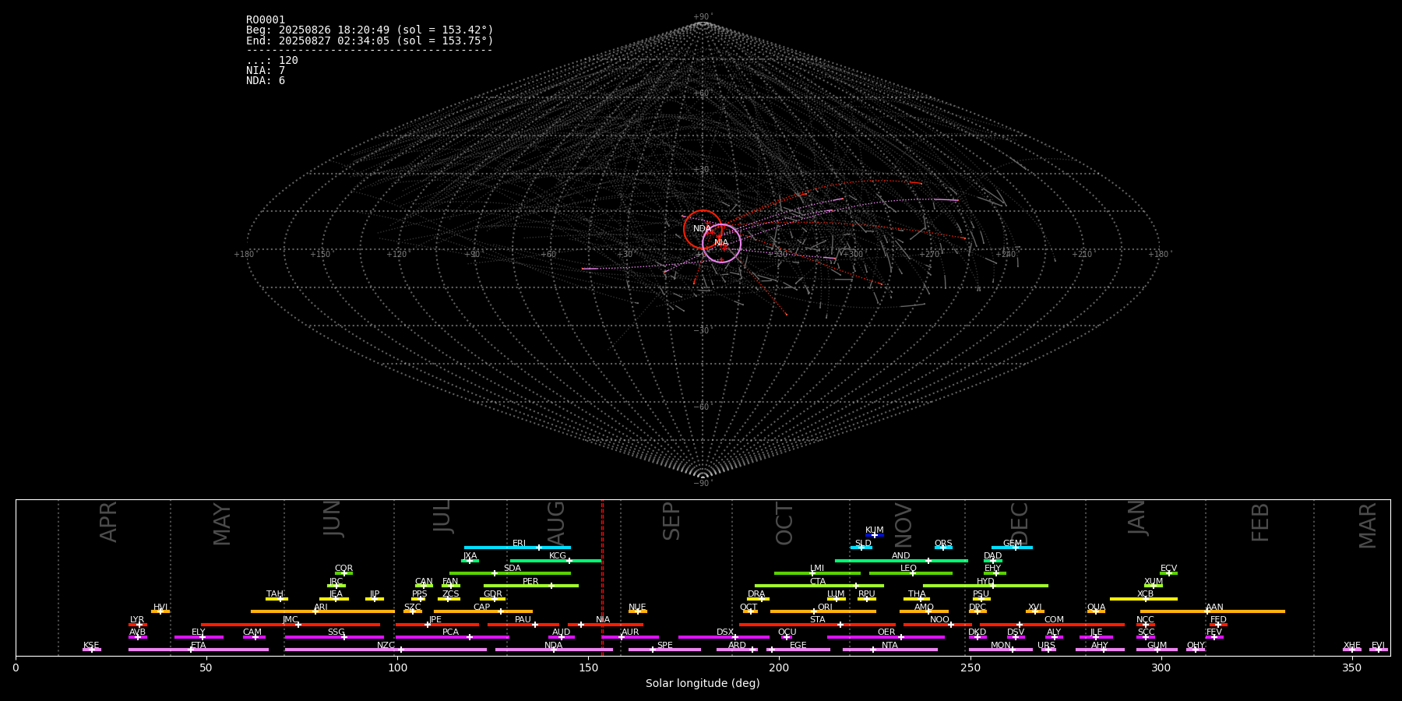
Task: Click the red NDA radiant circle on sky map
Action: (x=703, y=229)
